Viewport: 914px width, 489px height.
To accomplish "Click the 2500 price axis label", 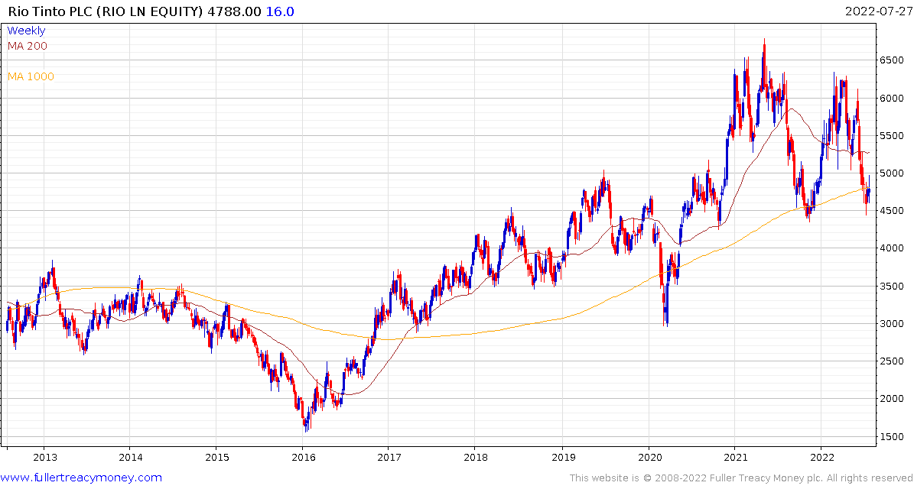I will pyautogui.click(x=893, y=361).
